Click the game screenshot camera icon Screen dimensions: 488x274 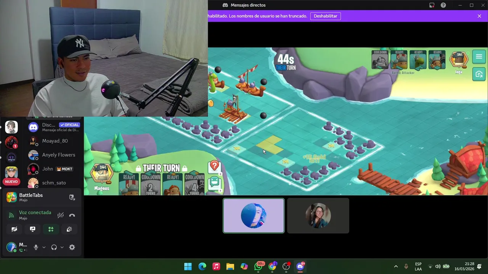click(479, 74)
